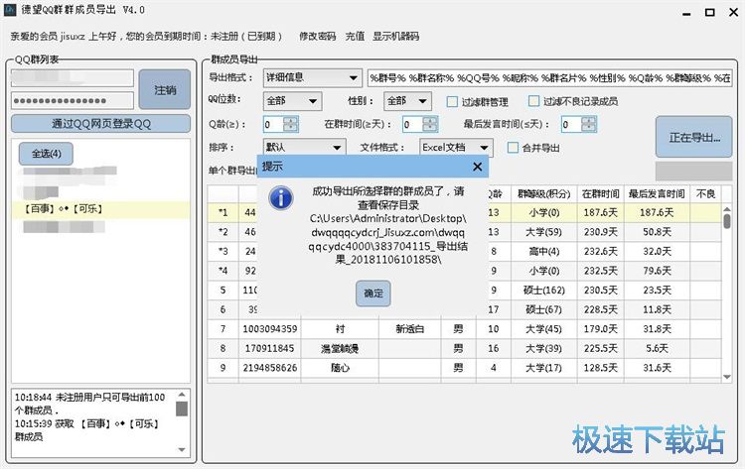Screen dimensions: 745x469
Task: Click the 不良 column header
Action: tap(705, 194)
